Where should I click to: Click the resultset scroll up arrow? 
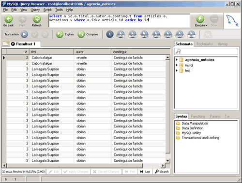click(168, 57)
